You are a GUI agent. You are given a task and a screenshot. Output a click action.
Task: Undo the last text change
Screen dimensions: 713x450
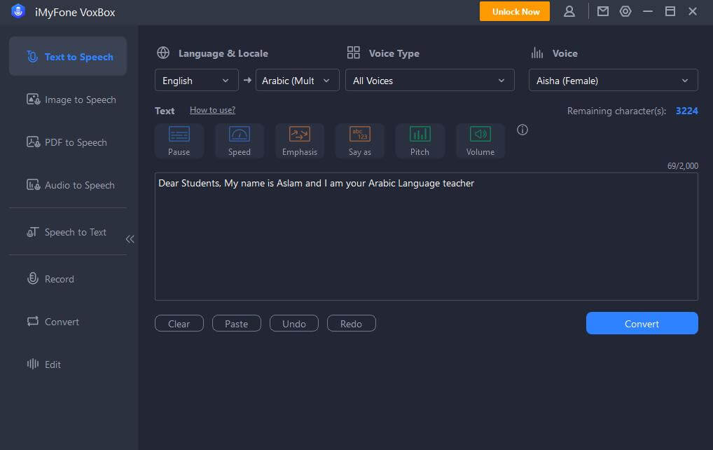coord(293,324)
